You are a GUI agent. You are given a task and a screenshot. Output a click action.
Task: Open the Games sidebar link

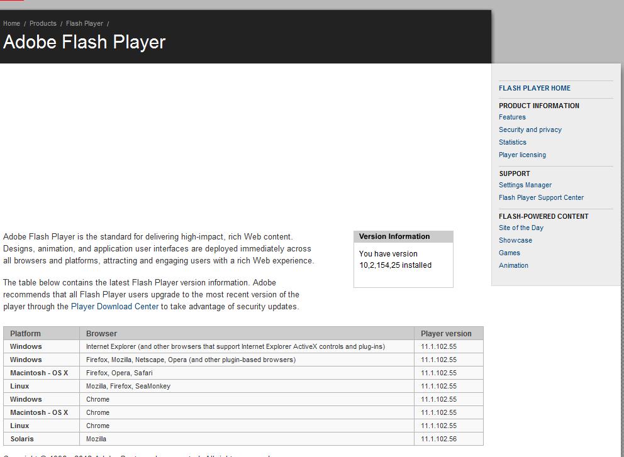click(510, 253)
